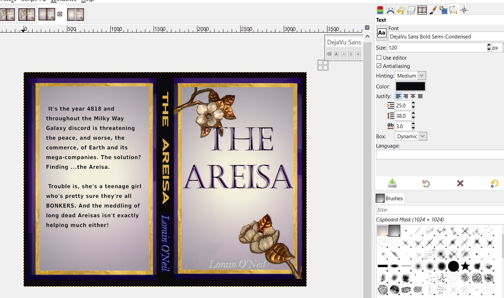This screenshot has width=504, height=298.
Task: Click the Language input field
Action: [440, 154]
